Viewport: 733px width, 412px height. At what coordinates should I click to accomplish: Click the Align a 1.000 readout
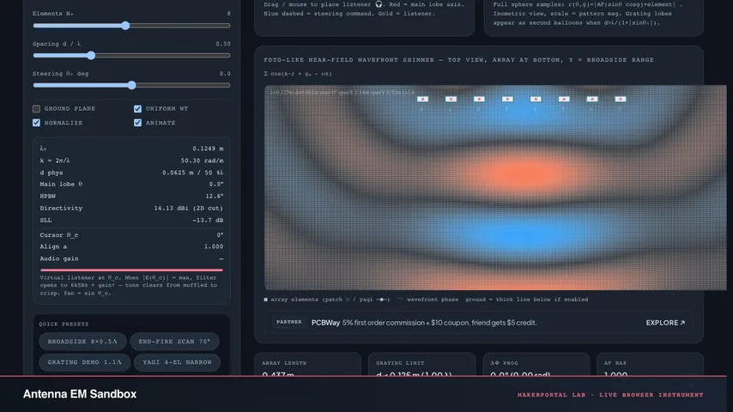pos(214,246)
